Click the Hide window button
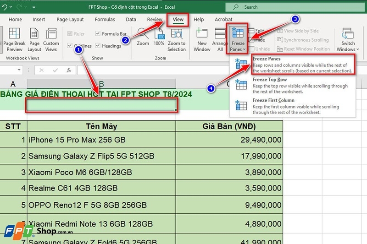 pos(257,40)
